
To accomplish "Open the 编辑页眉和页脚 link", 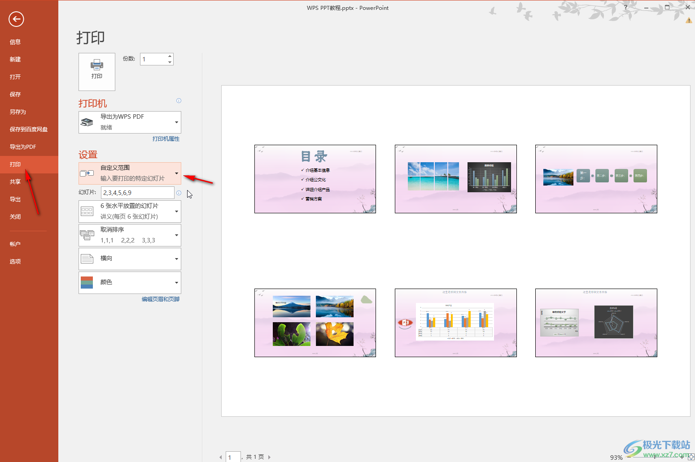I will [x=161, y=299].
